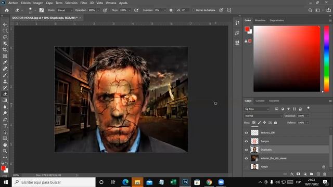Open smoothing options gear icon
Image resolution: width=333 pixels, height=187 pixels.
[171, 10]
